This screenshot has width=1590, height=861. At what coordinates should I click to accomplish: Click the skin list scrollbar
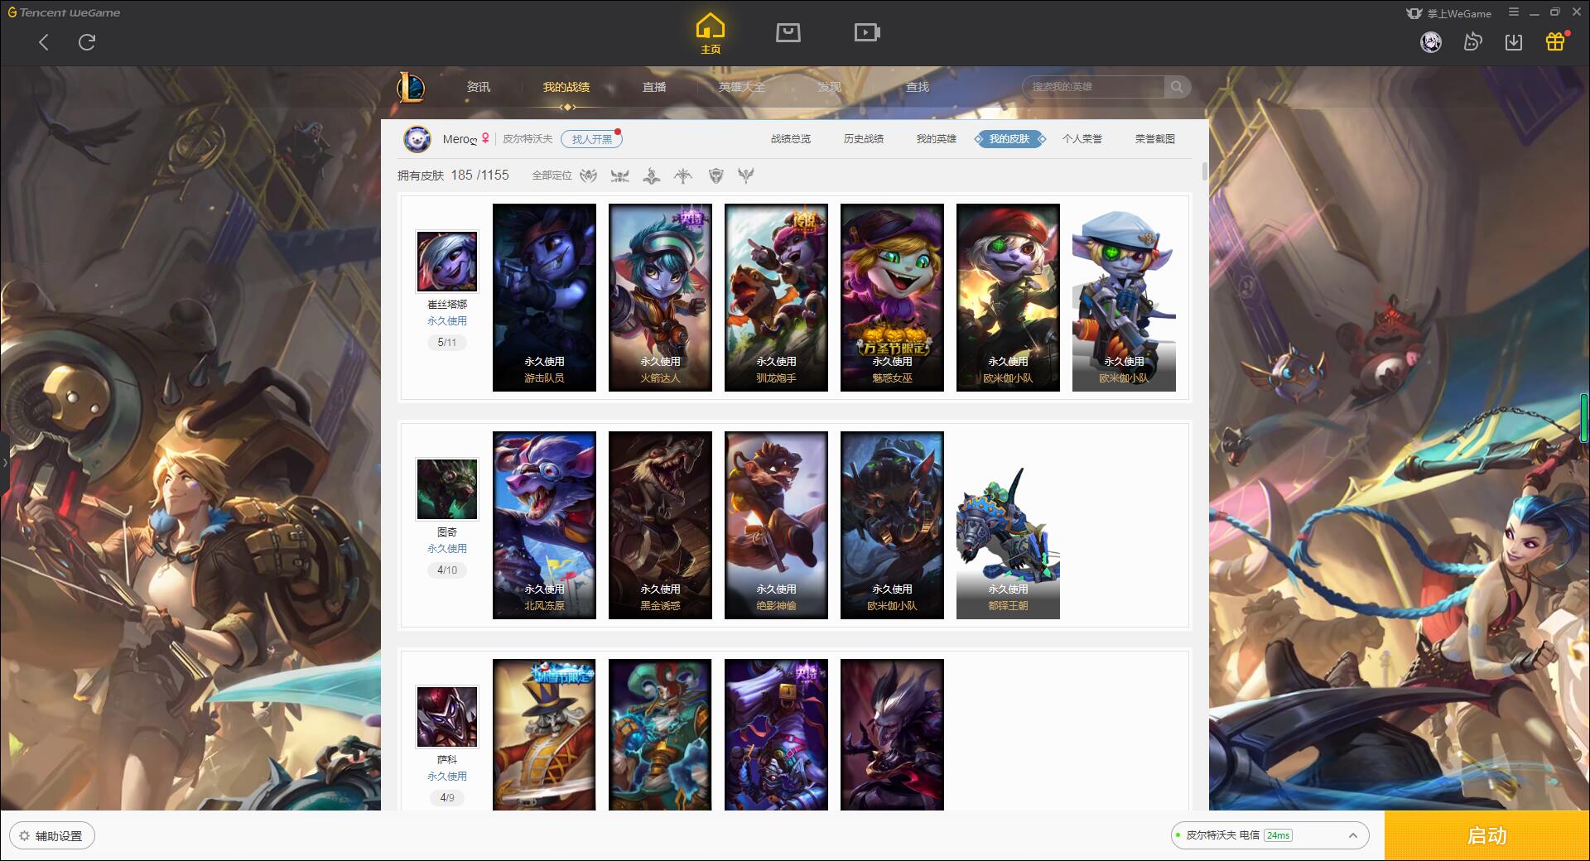[x=1204, y=171]
